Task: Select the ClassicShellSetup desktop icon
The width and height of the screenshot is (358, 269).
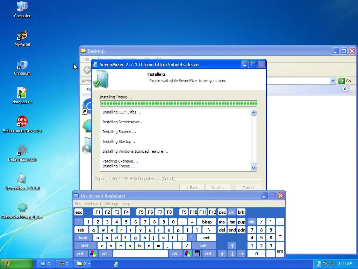Action: tap(22, 211)
